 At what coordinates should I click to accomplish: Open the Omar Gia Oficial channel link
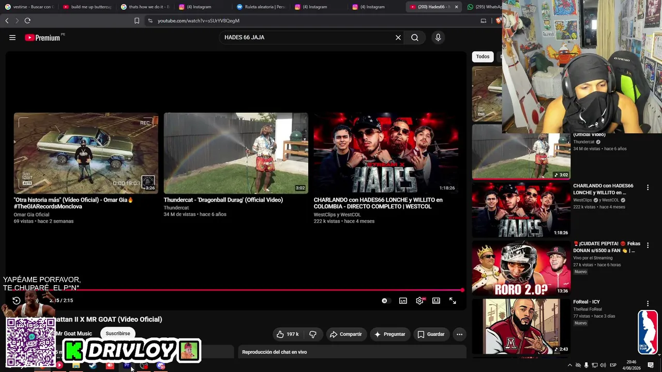pyautogui.click(x=32, y=214)
